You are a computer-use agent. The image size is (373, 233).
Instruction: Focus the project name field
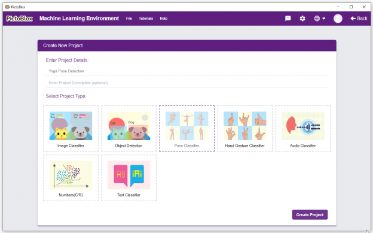click(186, 71)
